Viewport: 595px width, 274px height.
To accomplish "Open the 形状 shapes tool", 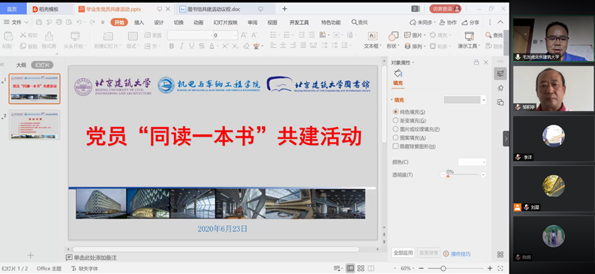I will (392, 41).
